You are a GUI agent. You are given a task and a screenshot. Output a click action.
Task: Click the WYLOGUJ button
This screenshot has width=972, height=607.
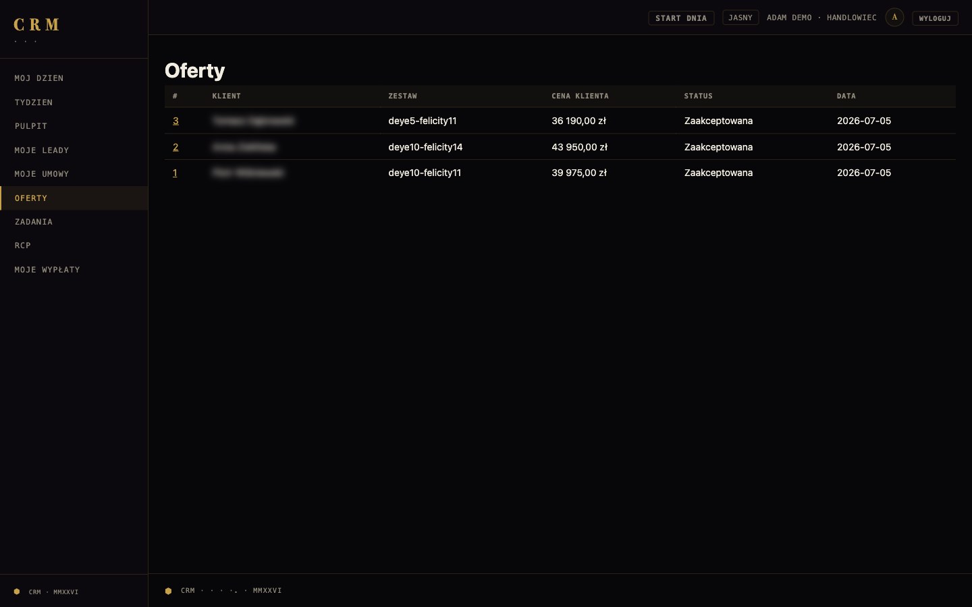coord(935,18)
